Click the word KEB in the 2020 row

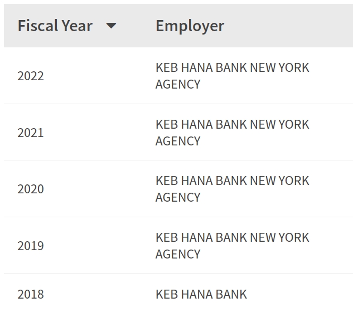(x=166, y=180)
